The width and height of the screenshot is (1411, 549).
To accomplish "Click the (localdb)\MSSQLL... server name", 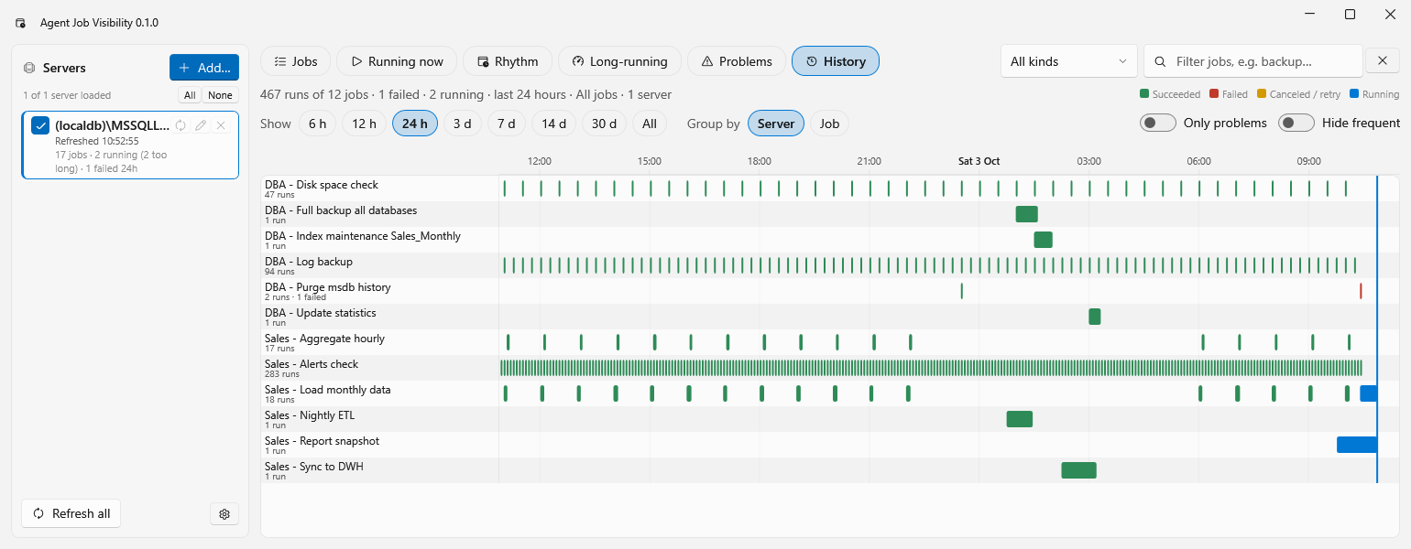I will [x=113, y=125].
